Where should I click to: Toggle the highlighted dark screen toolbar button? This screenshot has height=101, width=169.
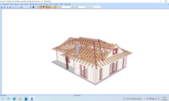(x=47, y=7)
